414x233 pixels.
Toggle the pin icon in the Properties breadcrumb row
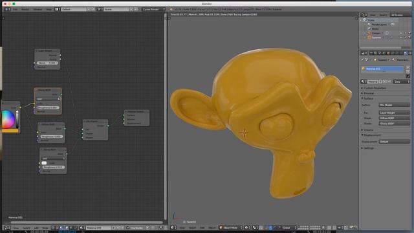[x=363, y=60]
